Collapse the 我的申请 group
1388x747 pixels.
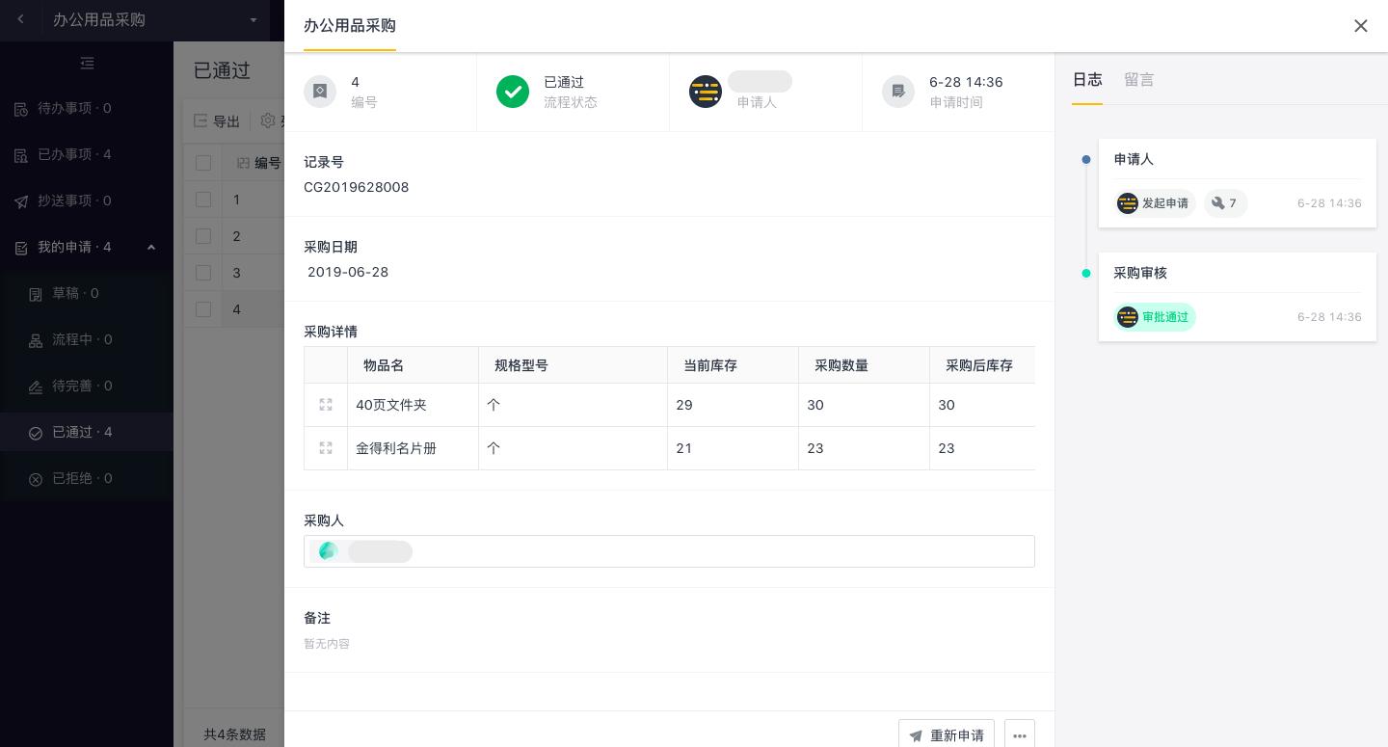click(151, 247)
